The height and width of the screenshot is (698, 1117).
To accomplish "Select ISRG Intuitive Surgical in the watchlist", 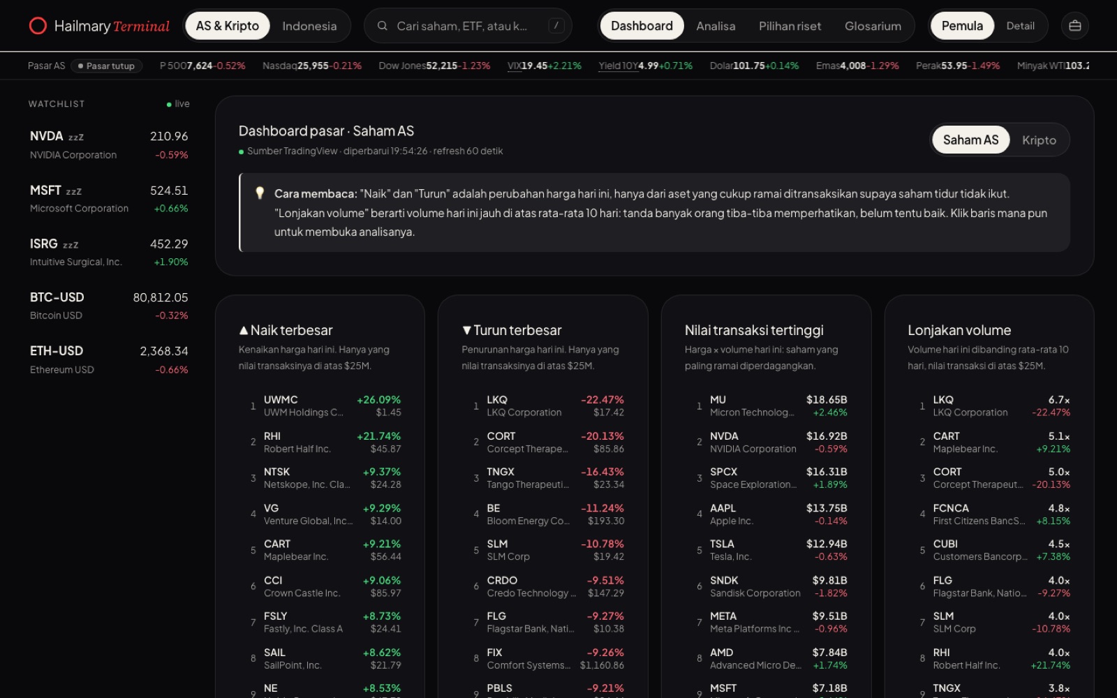I will click(109, 253).
